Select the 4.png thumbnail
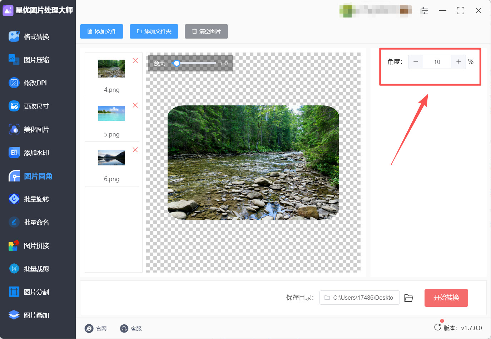Viewport: 491px width, 339px height. click(112, 69)
